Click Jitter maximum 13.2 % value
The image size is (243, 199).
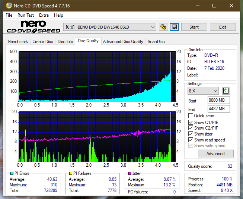(169, 185)
